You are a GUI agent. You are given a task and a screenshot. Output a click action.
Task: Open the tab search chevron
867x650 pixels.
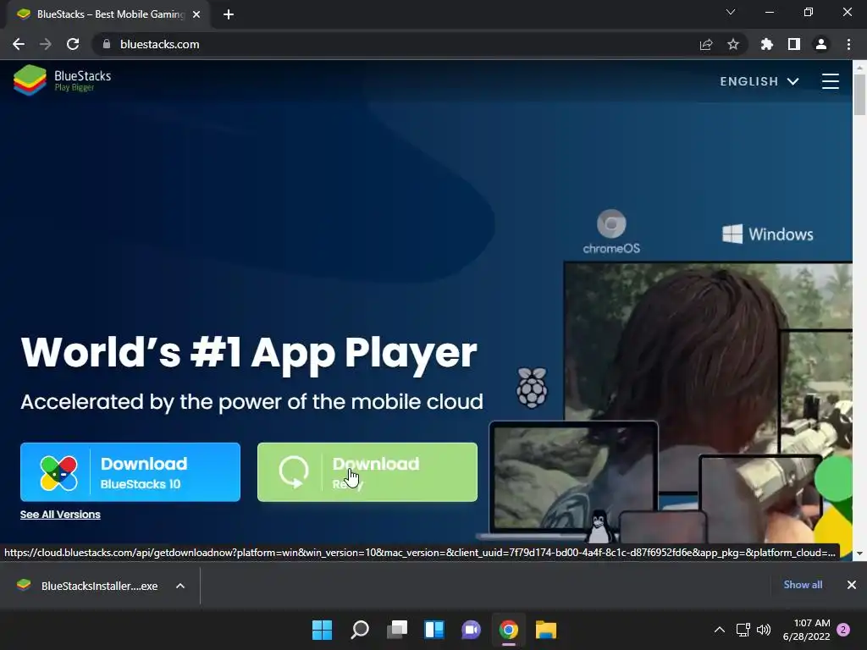point(731,12)
